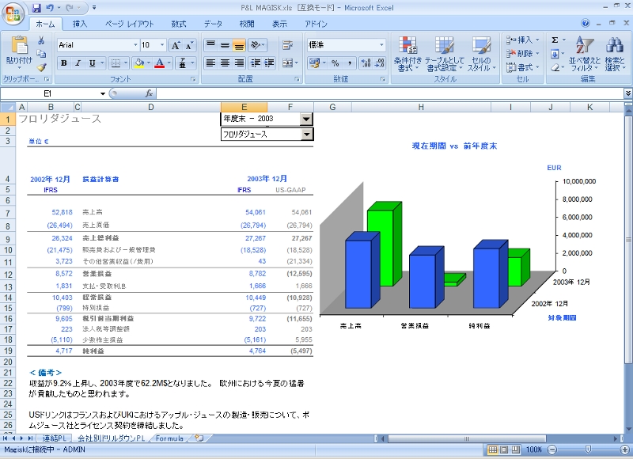Open the font size dropdown
The height and width of the screenshot is (459, 633).
point(161,45)
